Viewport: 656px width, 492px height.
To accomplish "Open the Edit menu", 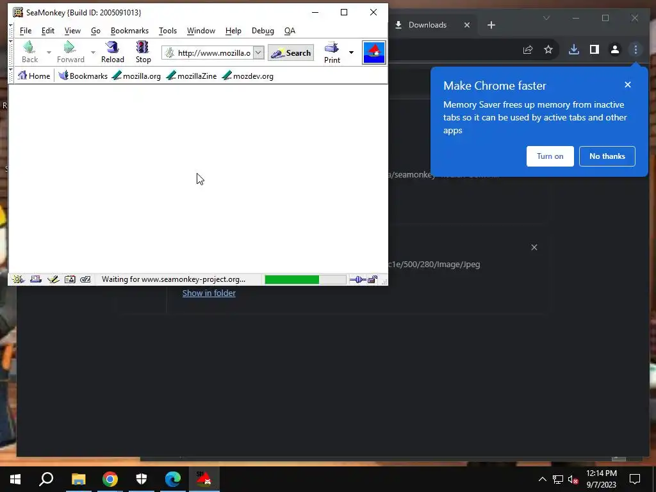I will pyautogui.click(x=47, y=31).
